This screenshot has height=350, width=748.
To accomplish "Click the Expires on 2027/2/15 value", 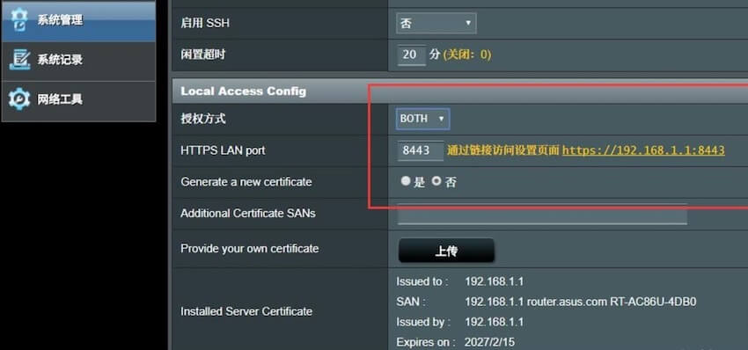I will coord(489,342).
